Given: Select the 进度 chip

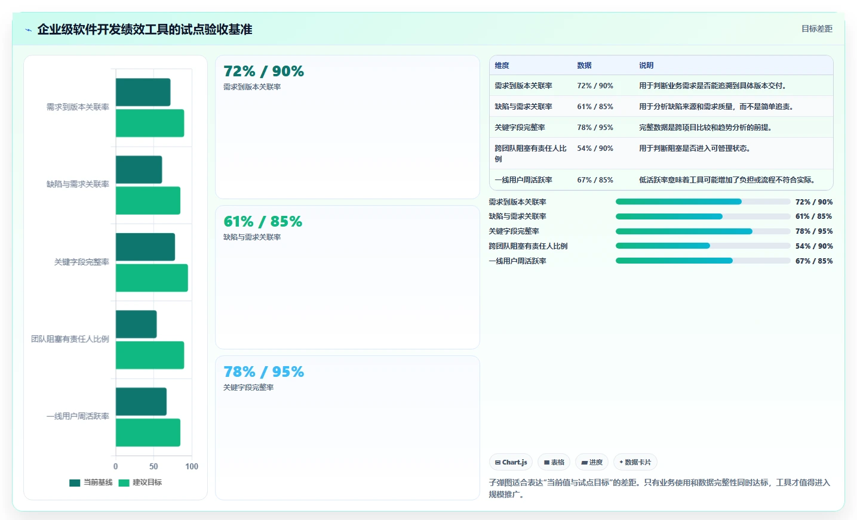Looking at the screenshot, I should coord(592,462).
